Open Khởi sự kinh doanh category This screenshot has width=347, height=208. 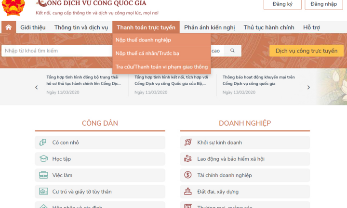(245, 143)
